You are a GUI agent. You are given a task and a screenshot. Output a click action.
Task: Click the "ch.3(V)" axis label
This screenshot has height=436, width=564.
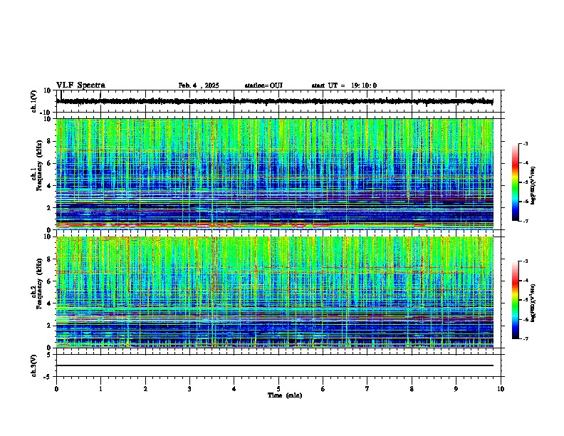[x=34, y=366]
